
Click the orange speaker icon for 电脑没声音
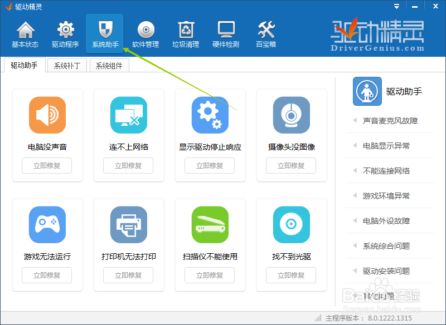[x=46, y=114]
